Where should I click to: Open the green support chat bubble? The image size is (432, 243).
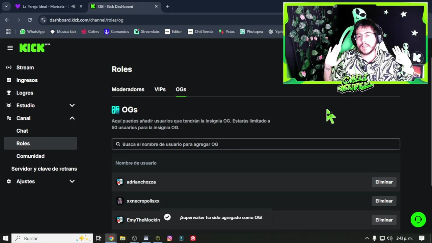pos(418,220)
